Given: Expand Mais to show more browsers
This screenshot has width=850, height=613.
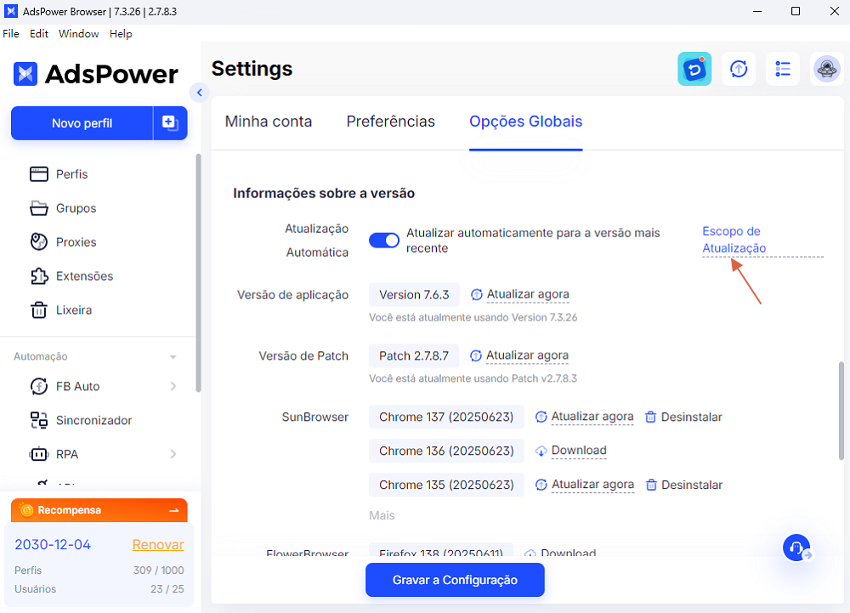Looking at the screenshot, I should (382, 515).
